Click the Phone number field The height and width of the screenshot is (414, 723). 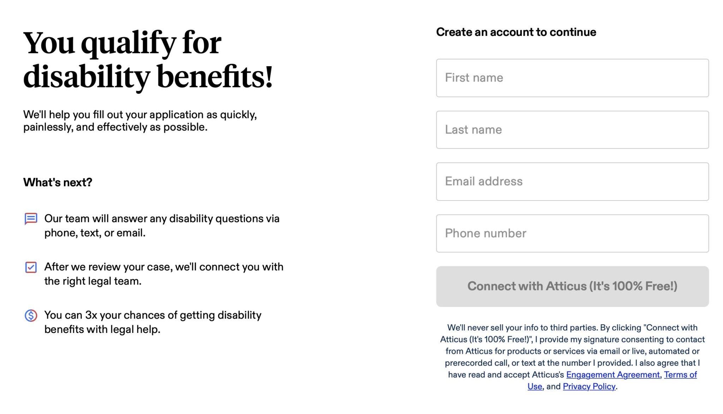click(x=572, y=233)
